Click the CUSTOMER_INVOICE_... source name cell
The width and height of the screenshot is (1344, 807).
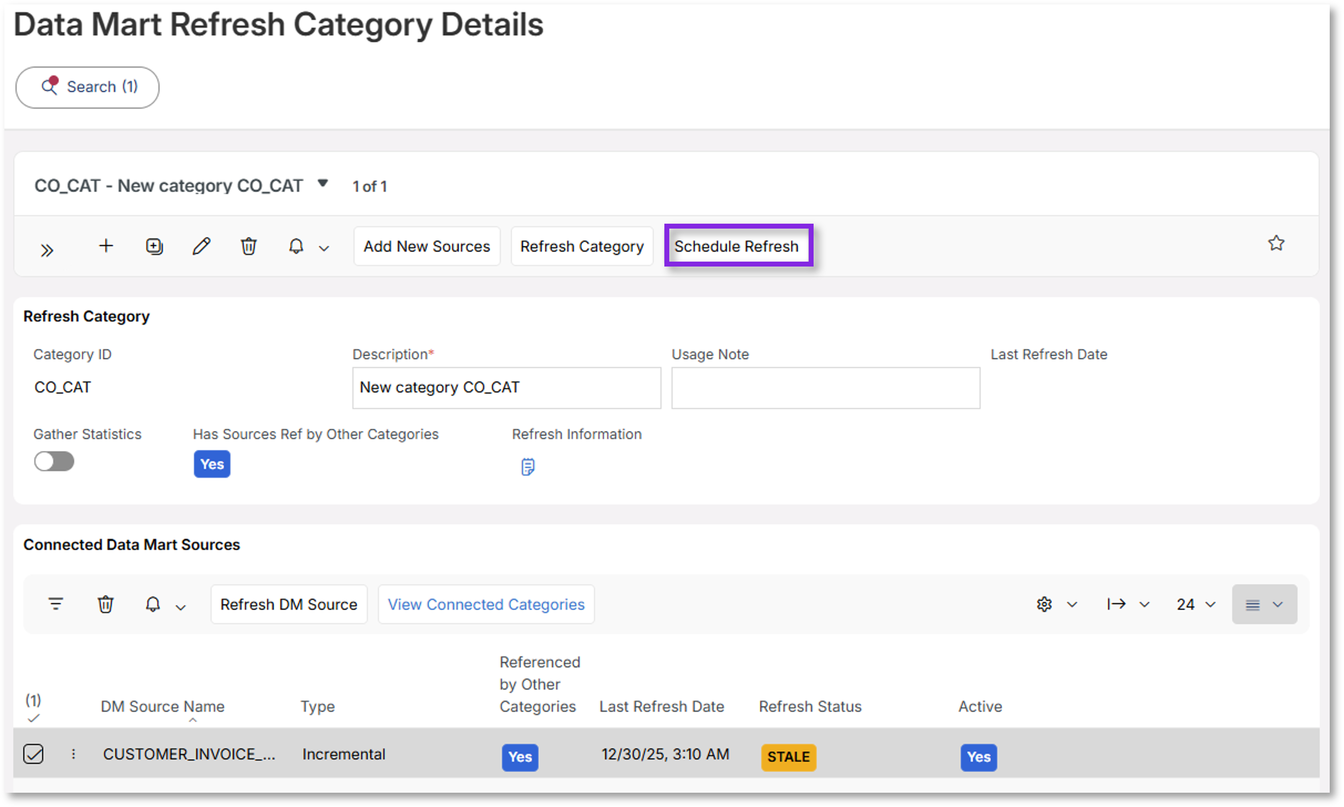point(189,754)
